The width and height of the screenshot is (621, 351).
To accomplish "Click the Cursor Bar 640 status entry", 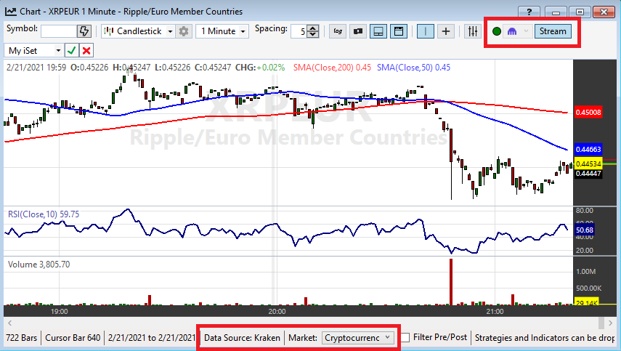I will [73, 338].
